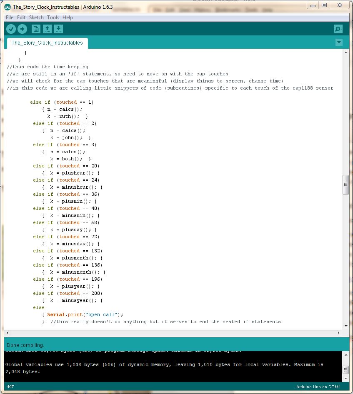The image size is (353, 394).
Task: Click the line "else if (touched == 68)"
Action: [x=66, y=223]
